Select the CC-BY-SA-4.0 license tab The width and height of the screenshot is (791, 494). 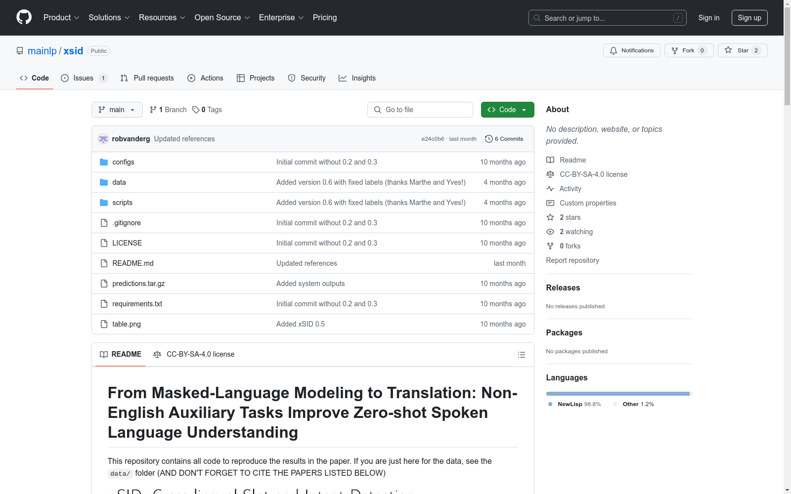194,354
